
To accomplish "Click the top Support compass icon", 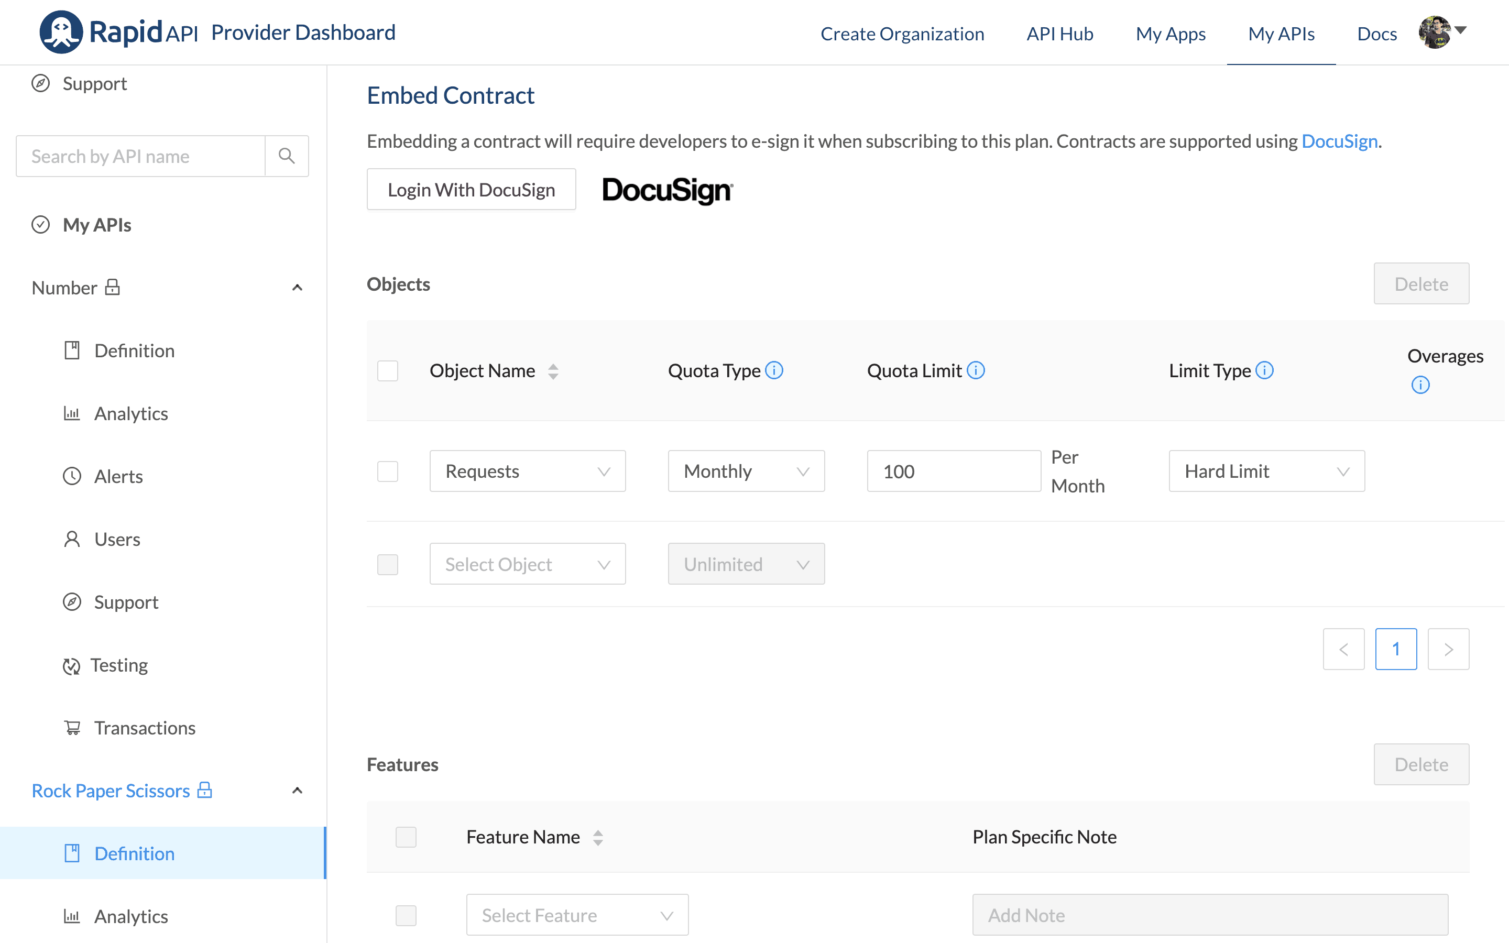I will pos(40,83).
